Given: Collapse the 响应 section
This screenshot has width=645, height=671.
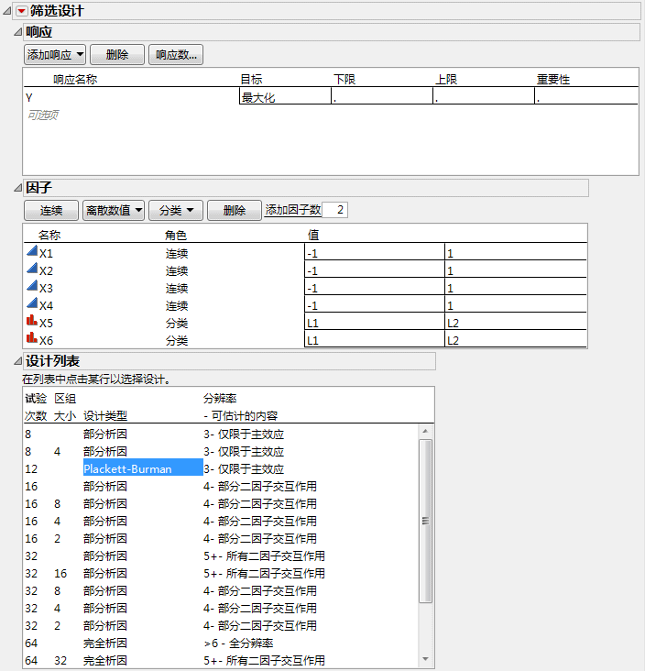Looking at the screenshot, I should 18,32.
